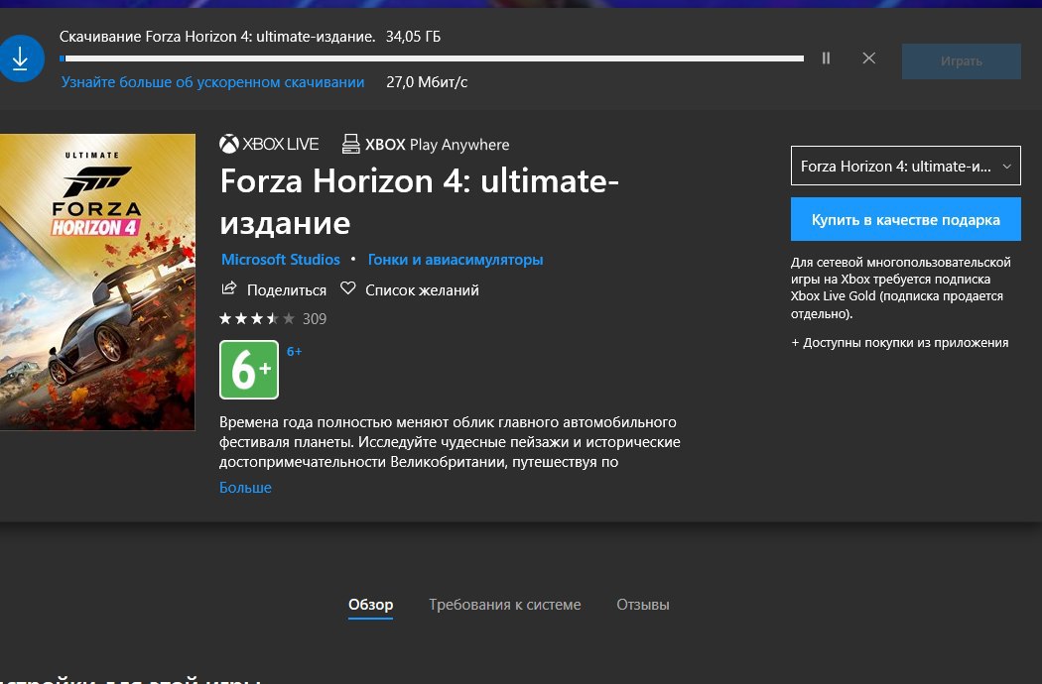
Task: Open Узнайте больше об ускоренном скачивании link
Action: (212, 82)
